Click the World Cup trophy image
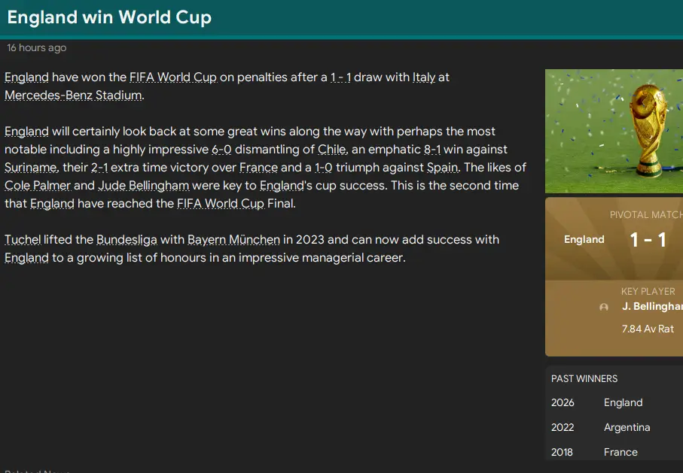This screenshot has height=473, width=683. [614, 131]
